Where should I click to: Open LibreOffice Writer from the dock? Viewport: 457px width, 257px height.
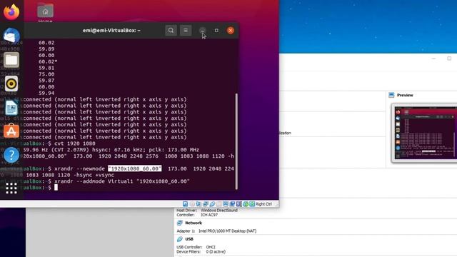click(x=11, y=108)
